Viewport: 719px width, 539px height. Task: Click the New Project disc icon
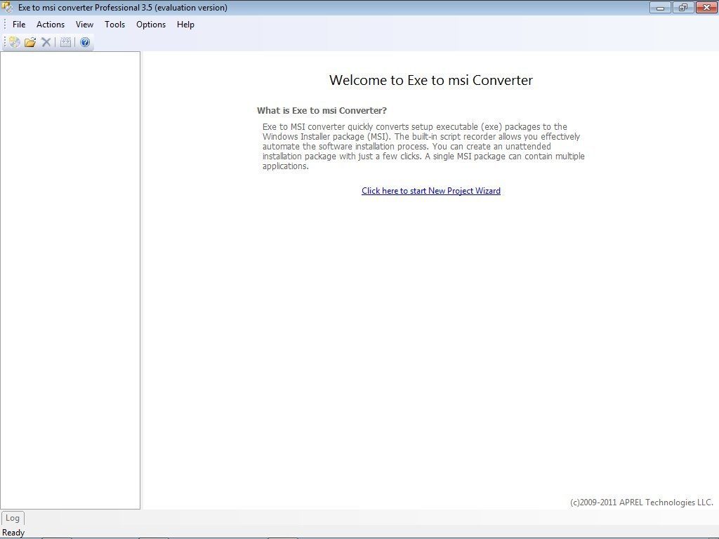pos(15,42)
